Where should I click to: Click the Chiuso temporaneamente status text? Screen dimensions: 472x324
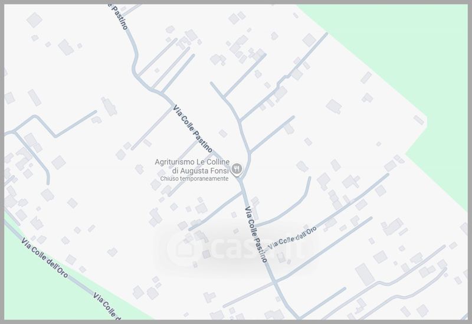pyautogui.click(x=194, y=179)
